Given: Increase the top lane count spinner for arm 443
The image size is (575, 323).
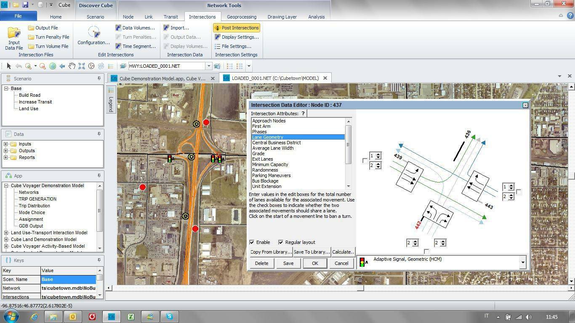Looking at the screenshot, I should pyautogui.click(x=511, y=185).
